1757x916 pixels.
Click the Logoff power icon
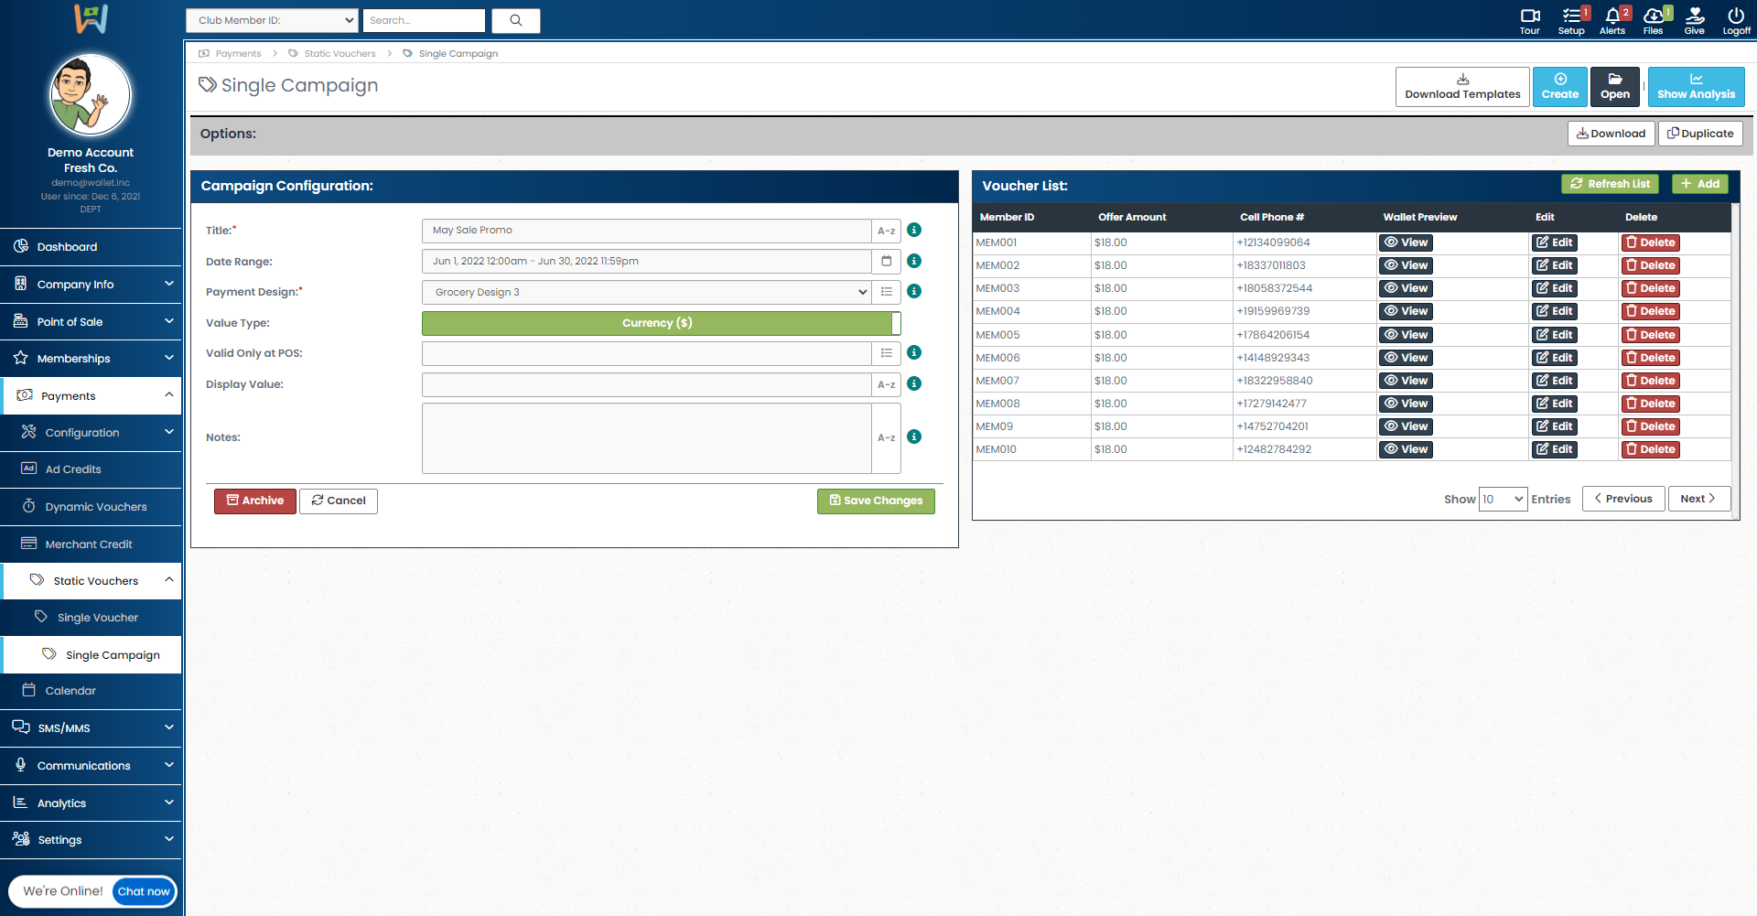click(1736, 16)
